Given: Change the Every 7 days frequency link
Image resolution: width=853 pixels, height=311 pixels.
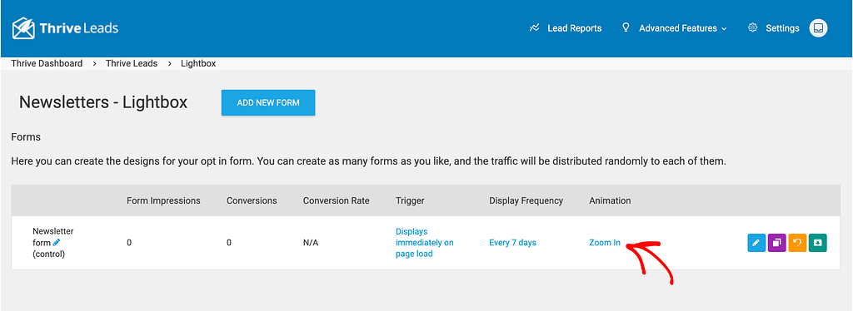Looking at the screenshot, I should click(512, 243).
